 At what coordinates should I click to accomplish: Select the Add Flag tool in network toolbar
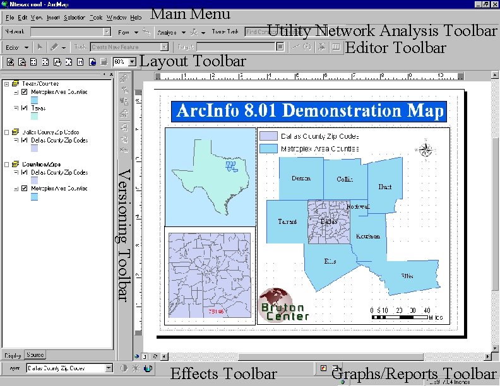click(194, 32)
